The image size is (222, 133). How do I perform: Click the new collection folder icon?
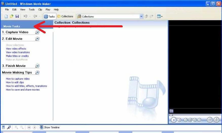coord(152,16)
